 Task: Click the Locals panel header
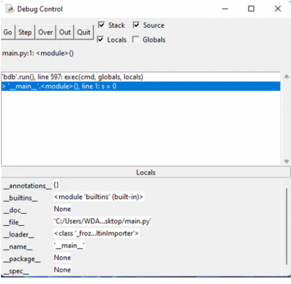146,173
